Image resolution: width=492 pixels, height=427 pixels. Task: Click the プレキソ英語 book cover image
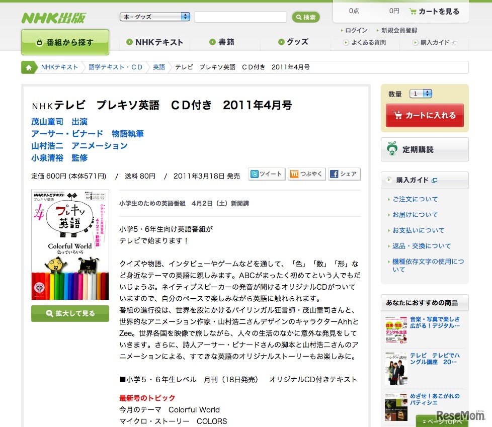coord(70,245)
